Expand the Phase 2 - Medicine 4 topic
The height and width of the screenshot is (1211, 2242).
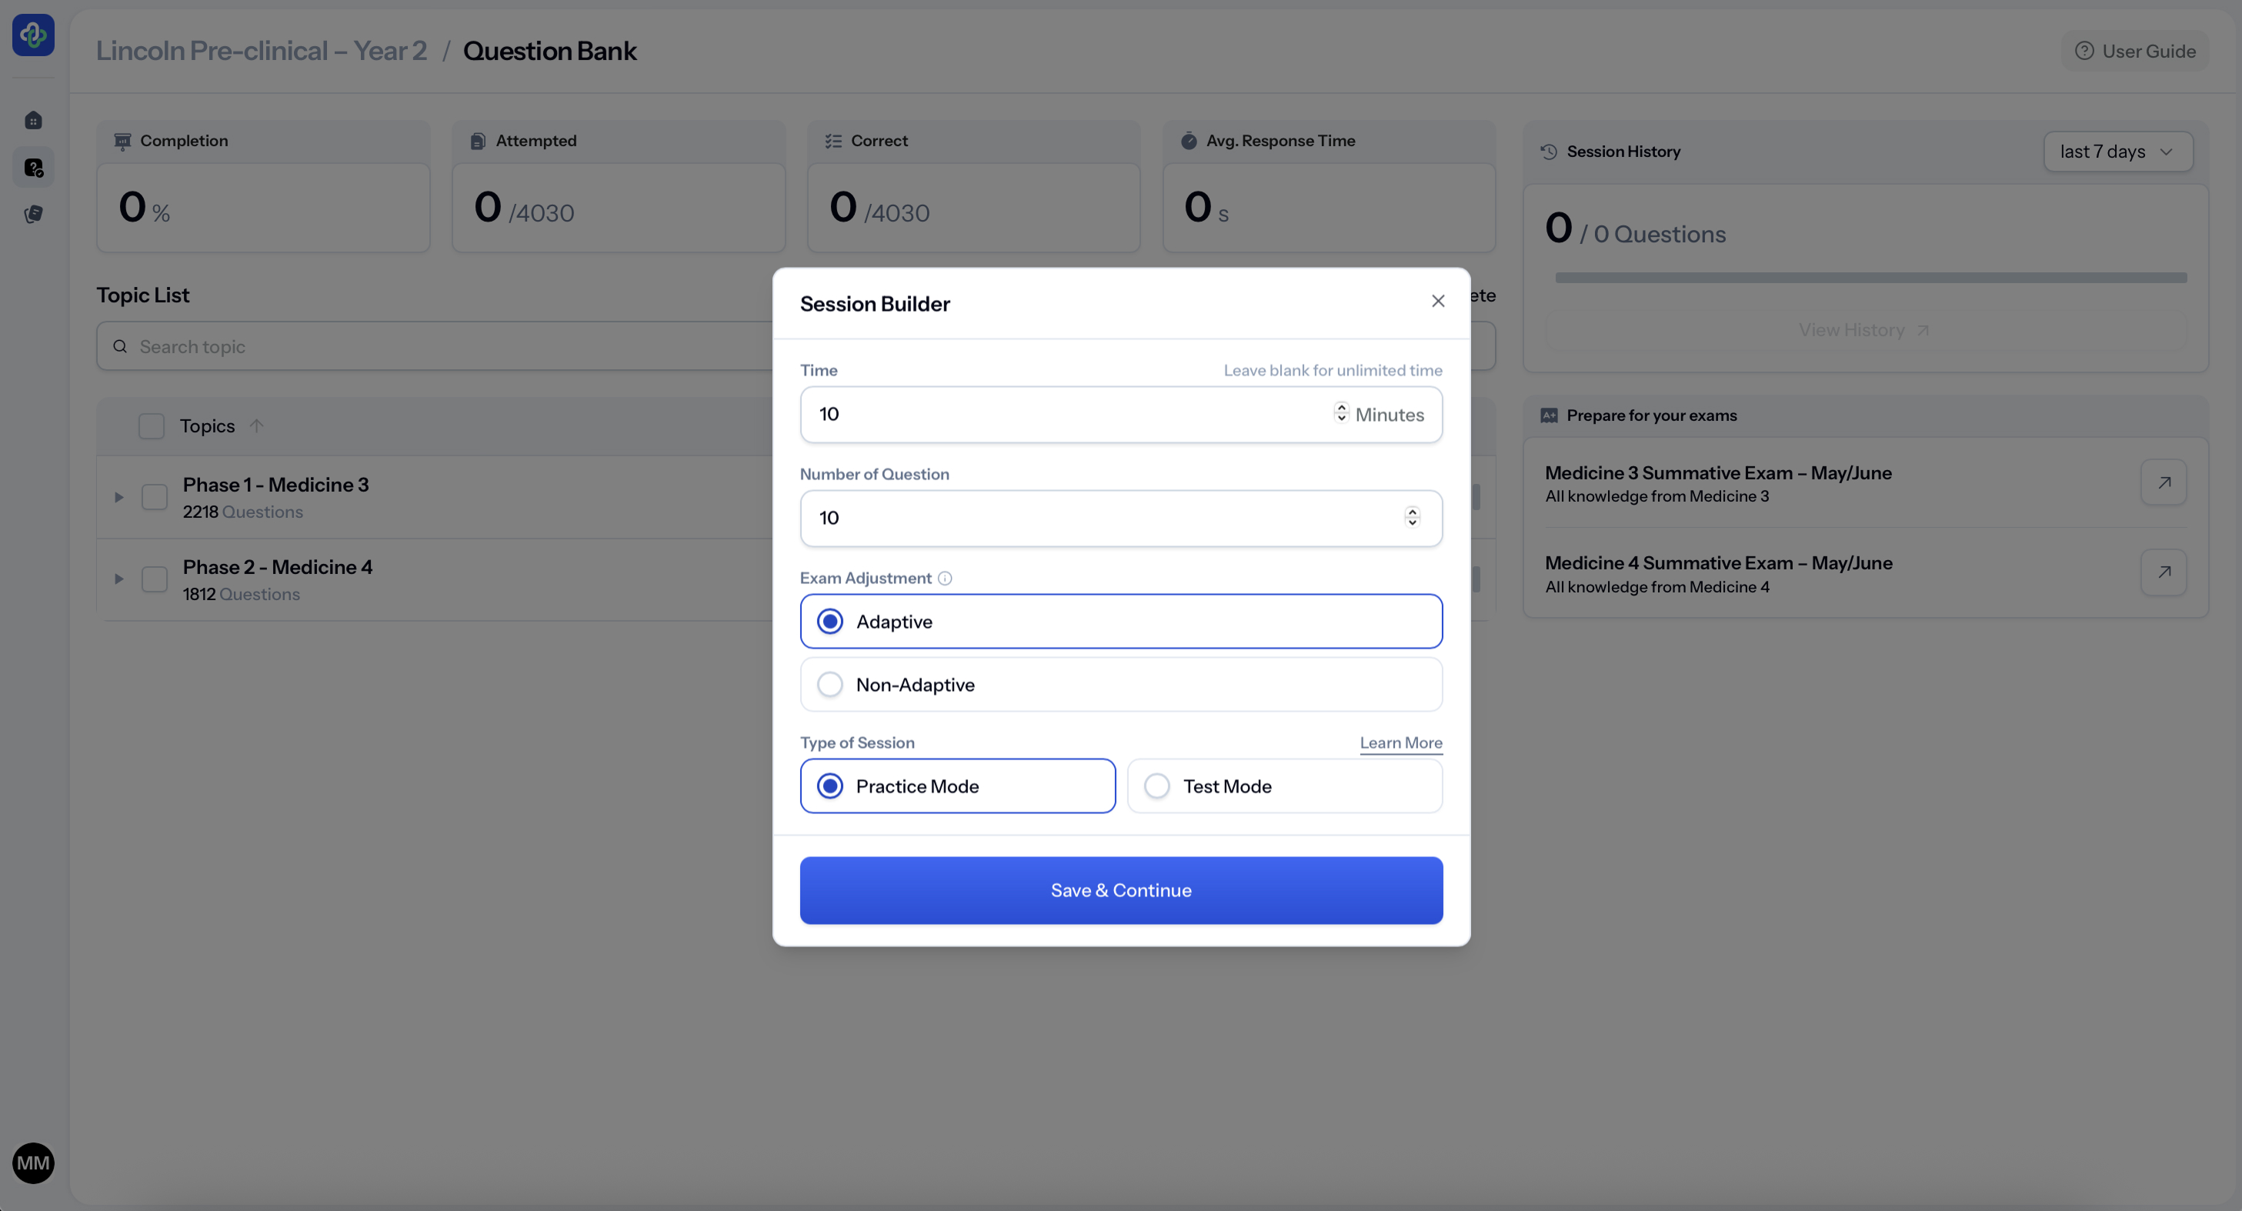[x=119, y=579]
